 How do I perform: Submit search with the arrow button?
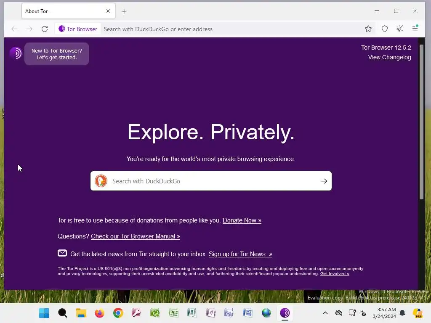coord(324,181)
